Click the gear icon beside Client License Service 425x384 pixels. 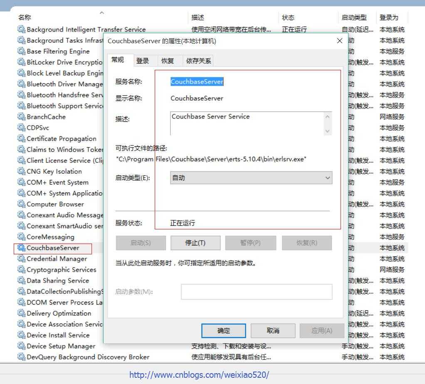(x=21, y=160)
